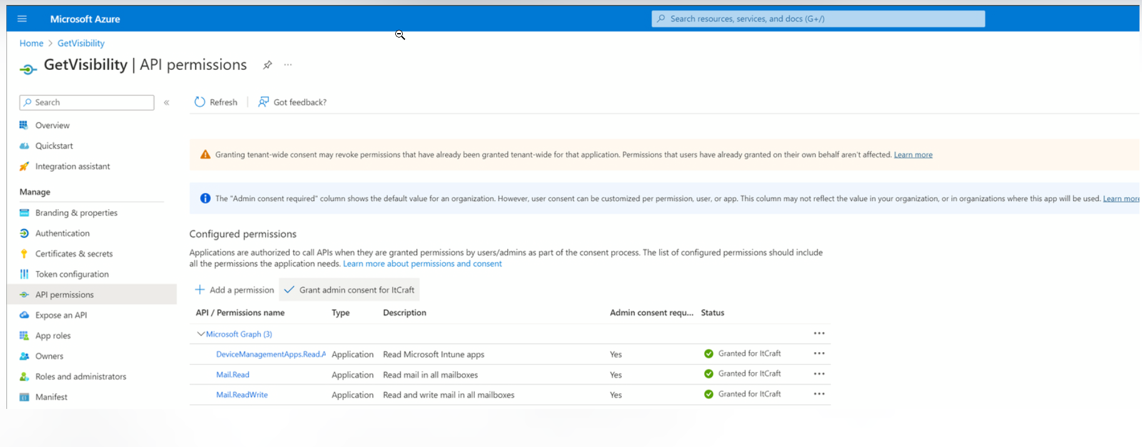The image size is (1142, 447).
Task: Go to Token configuration section
Action: pos(72,274)
